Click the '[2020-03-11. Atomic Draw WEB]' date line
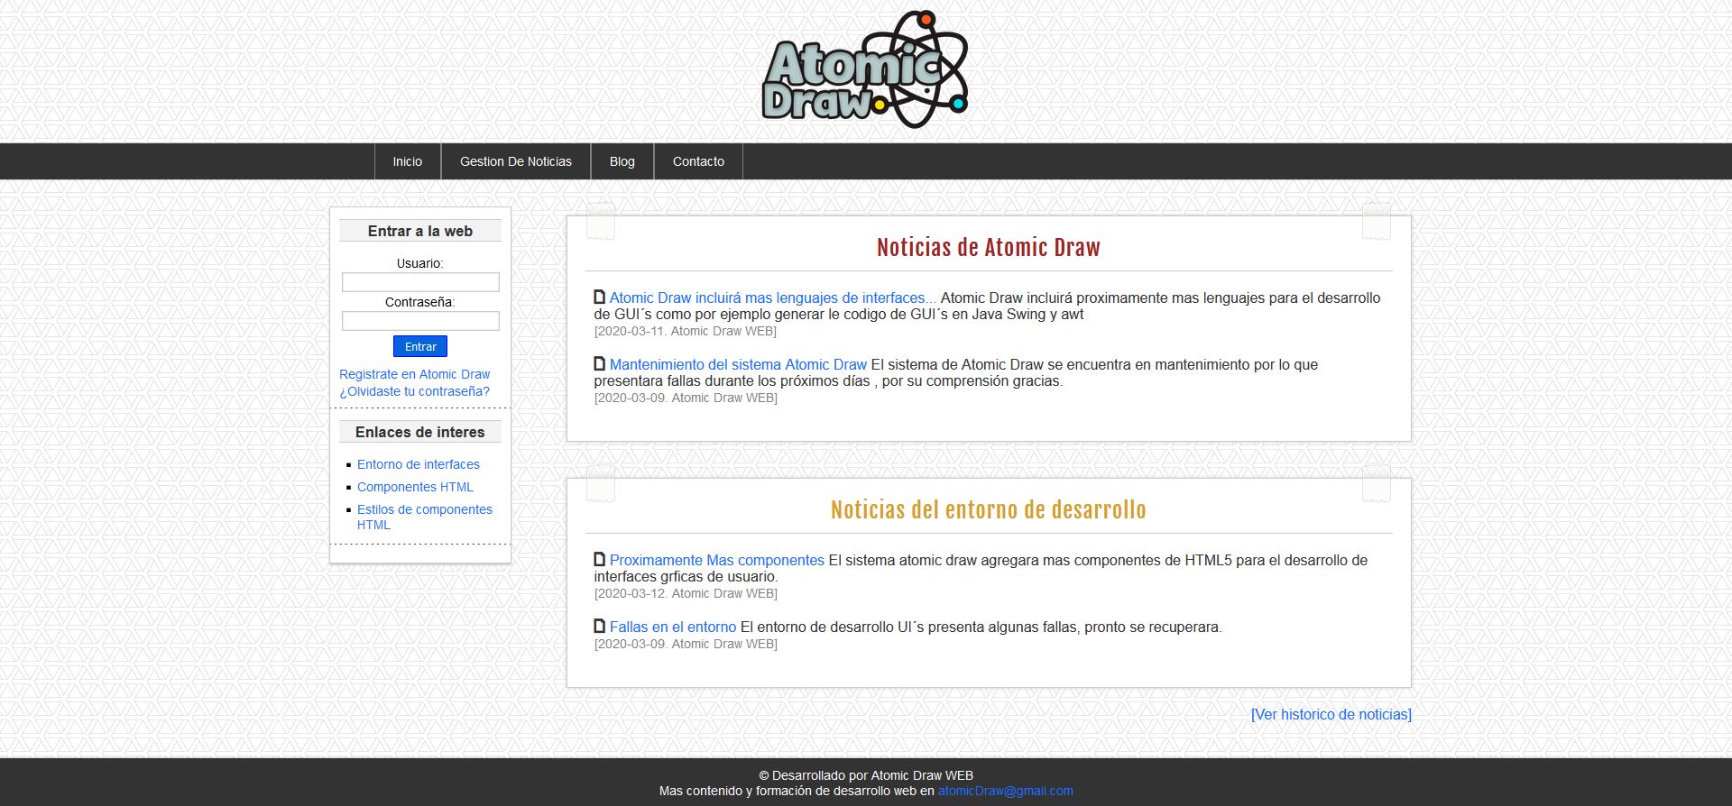The height and width of the screenshot is (806, 1732). (x=686, y=331)
